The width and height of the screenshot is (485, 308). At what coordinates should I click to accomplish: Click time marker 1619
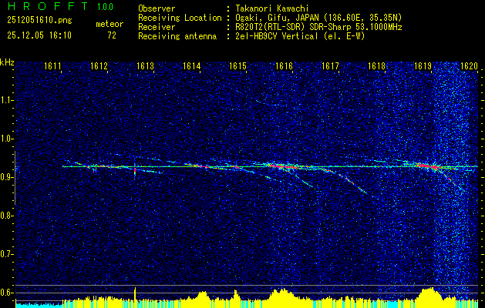click(423, 65)
